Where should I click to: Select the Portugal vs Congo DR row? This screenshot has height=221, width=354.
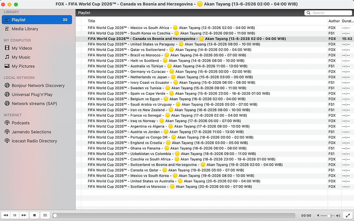tap(215, 137)
